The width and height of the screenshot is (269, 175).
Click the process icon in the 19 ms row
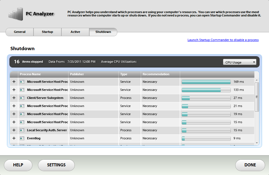click(22, 114)
